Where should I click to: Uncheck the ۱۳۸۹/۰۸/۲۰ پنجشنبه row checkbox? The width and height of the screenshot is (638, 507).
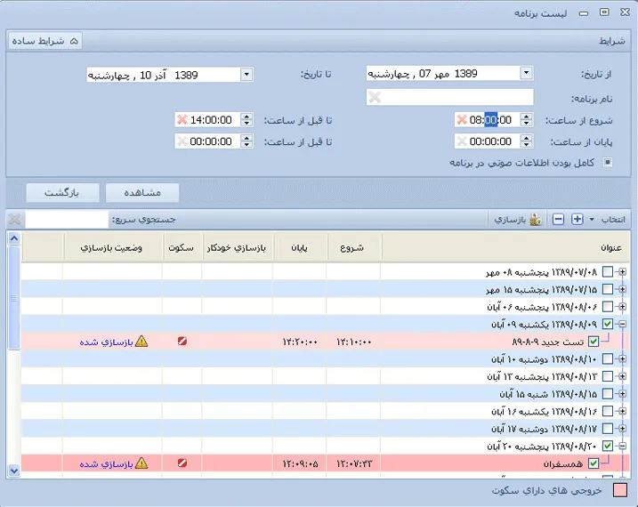(608, 446)
